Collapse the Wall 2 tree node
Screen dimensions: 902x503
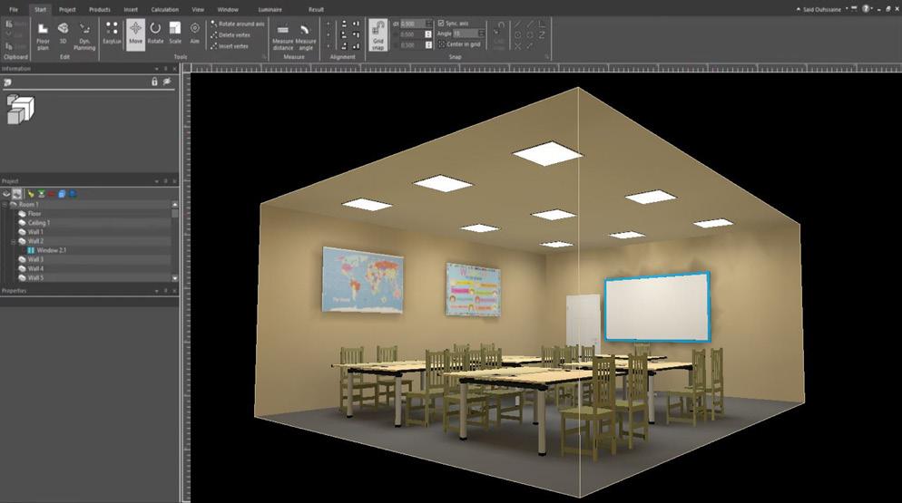click(x=14, y=241)
